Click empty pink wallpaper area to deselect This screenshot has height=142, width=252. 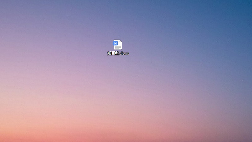47,104
